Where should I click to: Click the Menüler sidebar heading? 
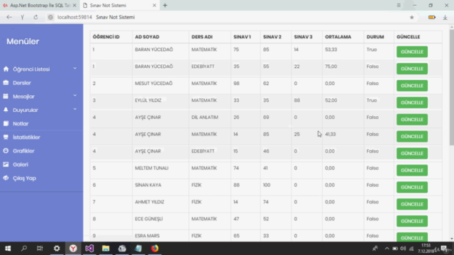pos(23,41)
